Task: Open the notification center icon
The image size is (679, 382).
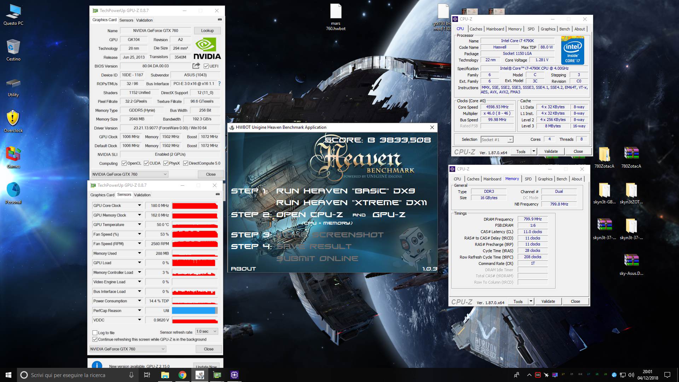Action: [x=667, y=375]
